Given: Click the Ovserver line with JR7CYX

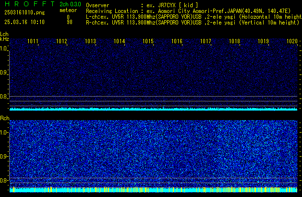Looking at the screenshot, I should 142,5.
